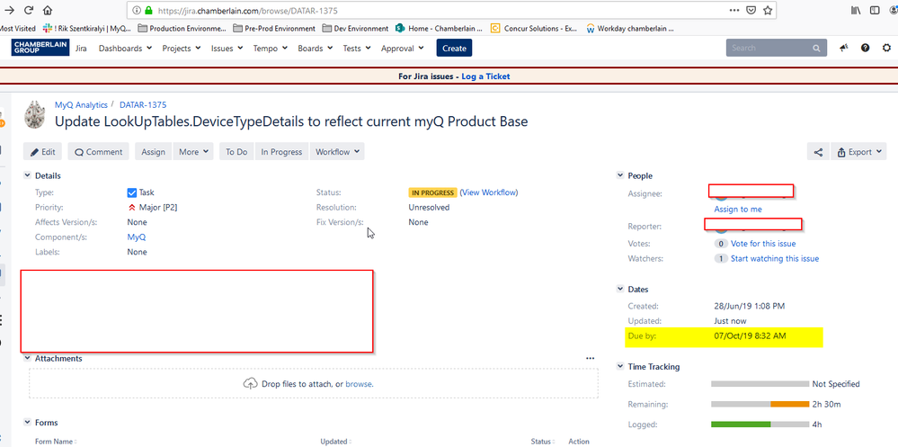Click the MyQ Analytics breadcrumb link
This screenshot has width=898, height=447.
coord(81,105)
